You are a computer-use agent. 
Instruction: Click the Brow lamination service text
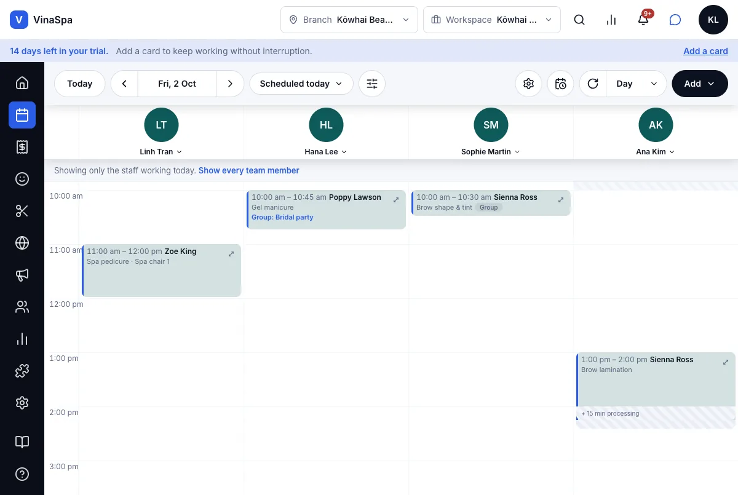point(606,370)
